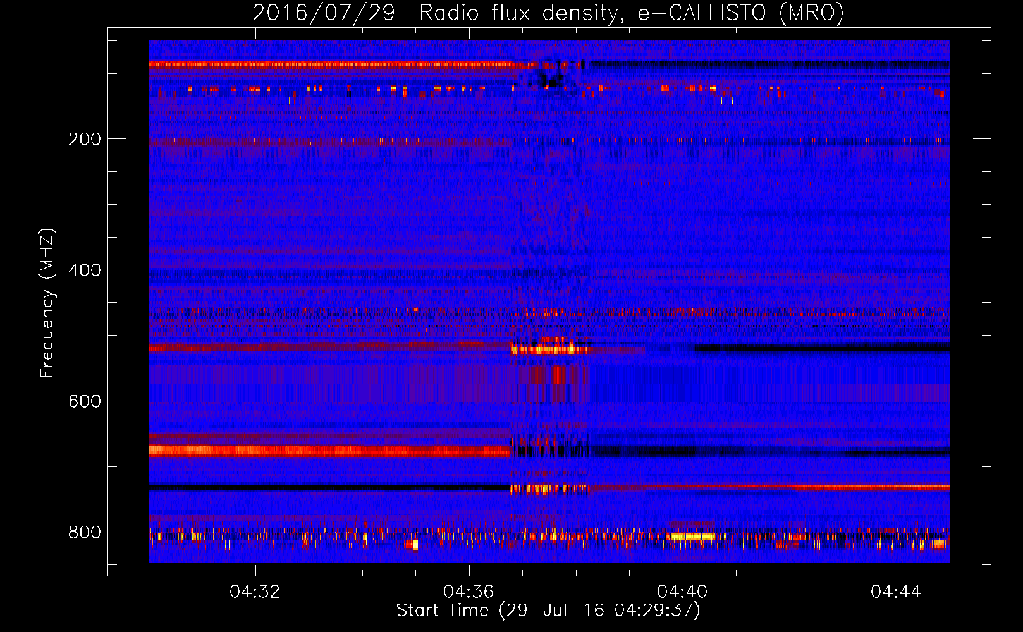Click the 400 frequency tick label

tap(85, 270)
